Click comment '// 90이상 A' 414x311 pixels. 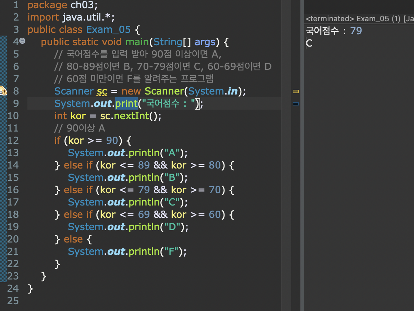(80, 128)
